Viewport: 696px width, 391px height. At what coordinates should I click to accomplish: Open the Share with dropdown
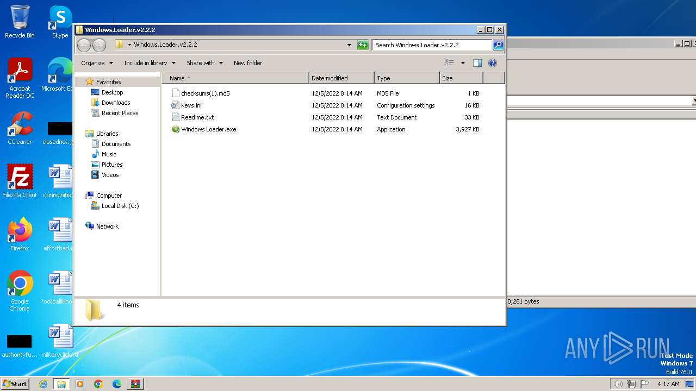[204, 63]
